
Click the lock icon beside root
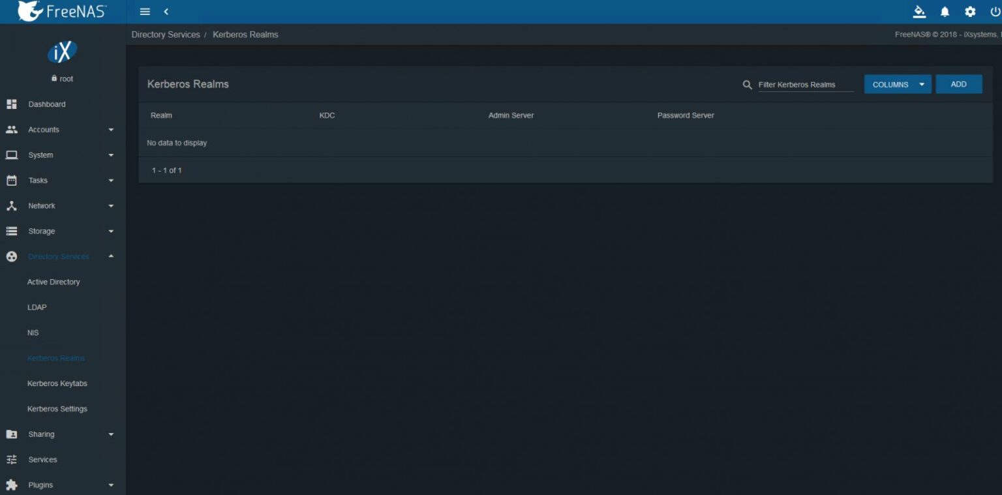54,78
